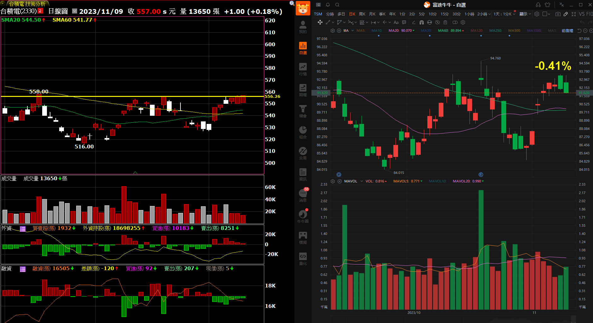The image size is (593, 323).
Task: Click 前復權 adjustment button
Action: click(x=567, y=31)
